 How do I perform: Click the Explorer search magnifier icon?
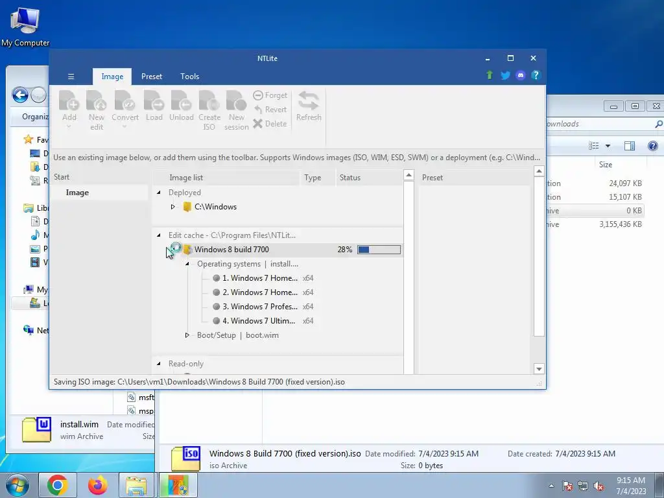click(659, 124)
